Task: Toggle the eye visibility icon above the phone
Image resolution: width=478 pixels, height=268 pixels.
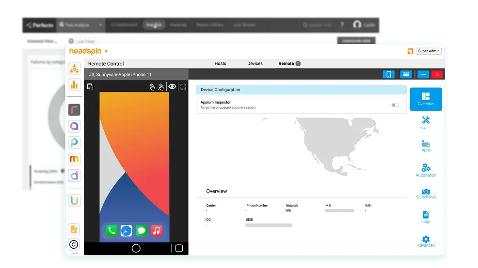Action: (x=172, y=87)
